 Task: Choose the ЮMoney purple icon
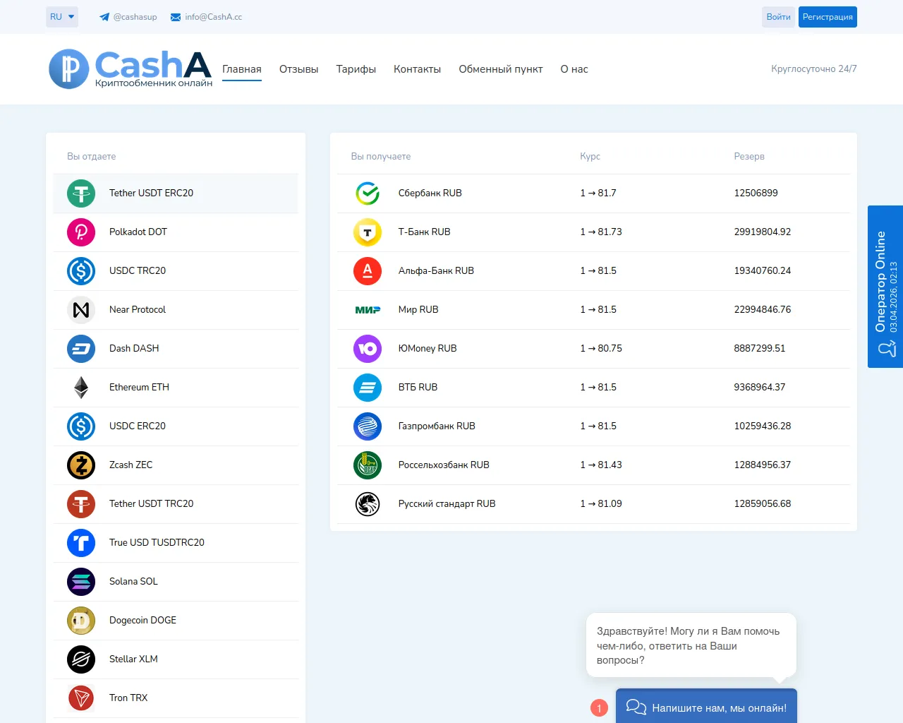[368, 349]
